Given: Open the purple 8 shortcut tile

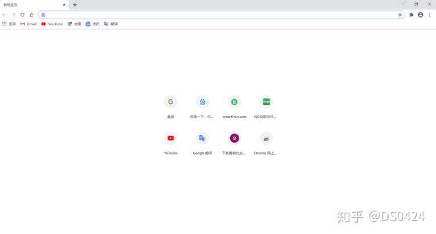Looking at the screenshot, I should click(234, 143).
